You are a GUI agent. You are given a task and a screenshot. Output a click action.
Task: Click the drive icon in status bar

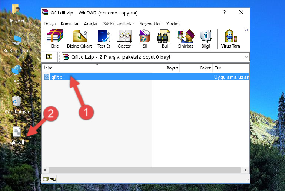pyautogui.click(x=46, y=179)
